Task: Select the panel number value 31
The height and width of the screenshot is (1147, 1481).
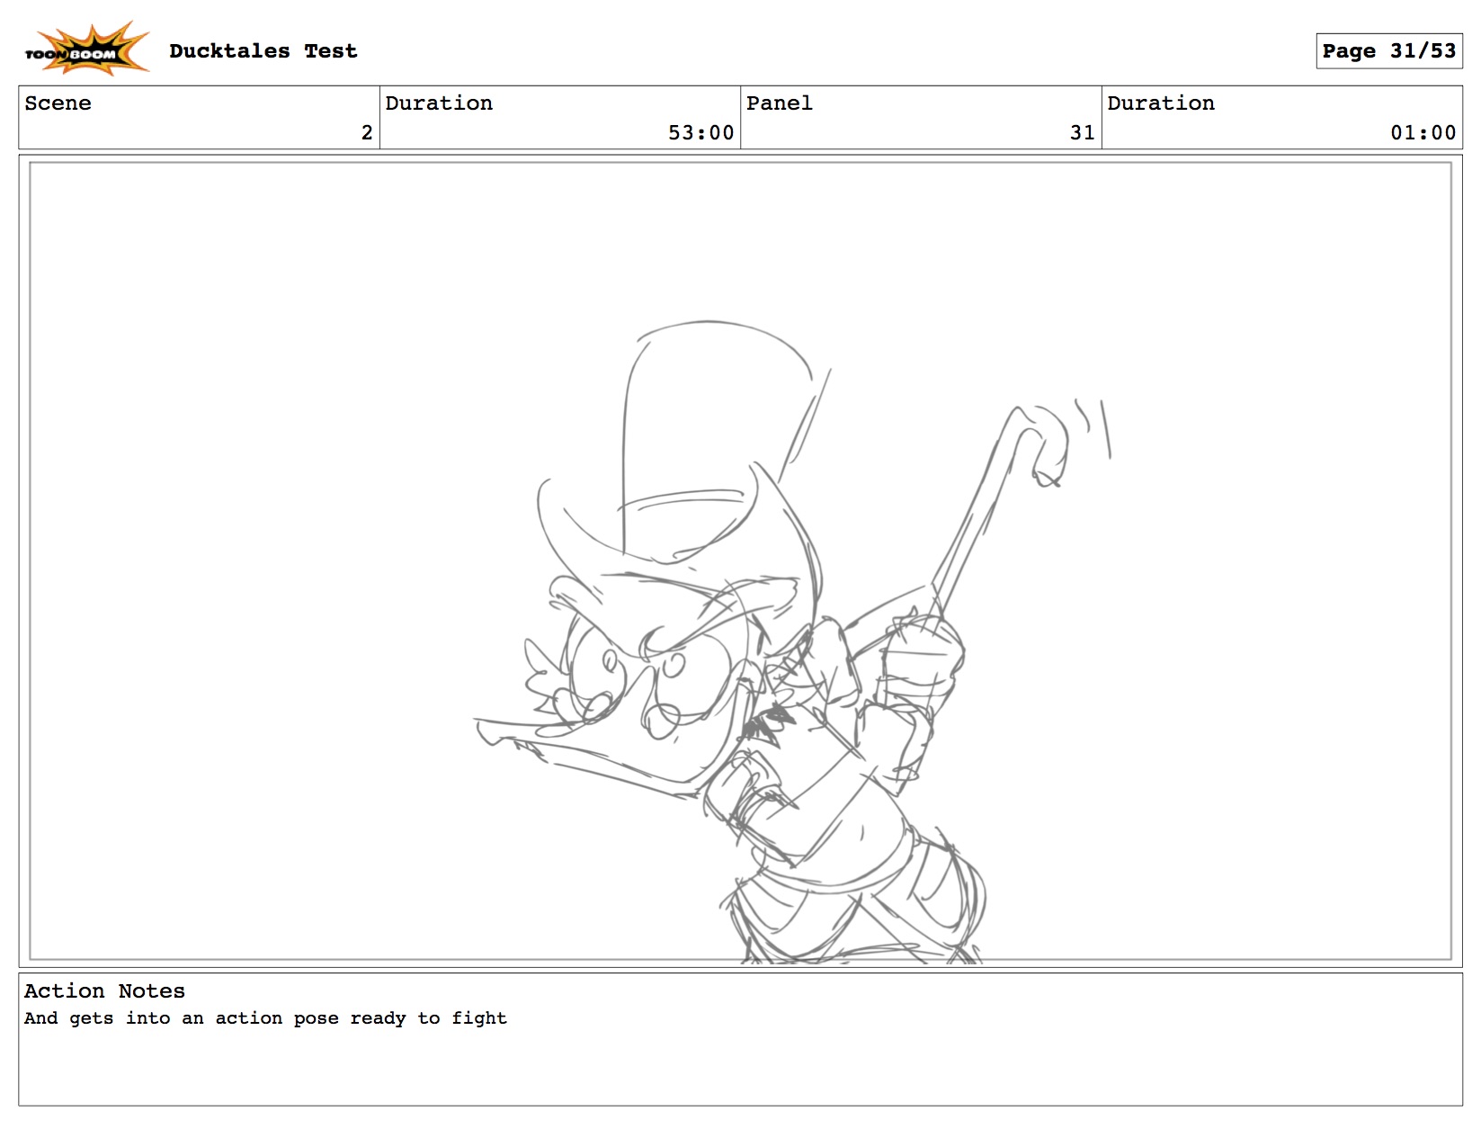Action: tap(1082, 133)
